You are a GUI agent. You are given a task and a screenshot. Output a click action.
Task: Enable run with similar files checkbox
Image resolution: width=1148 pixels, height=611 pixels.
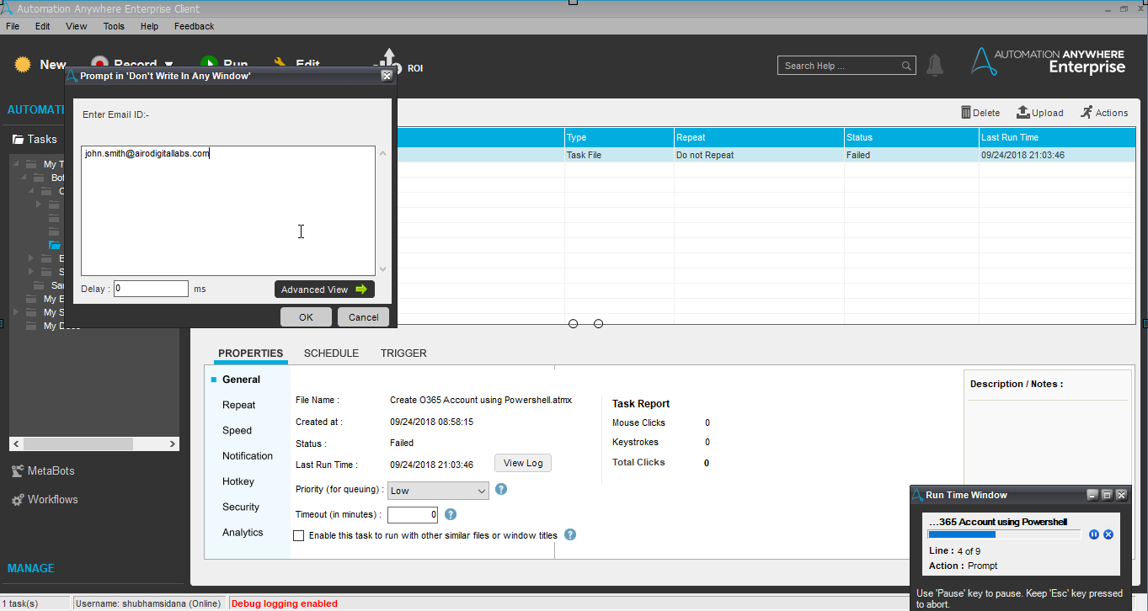298,535
